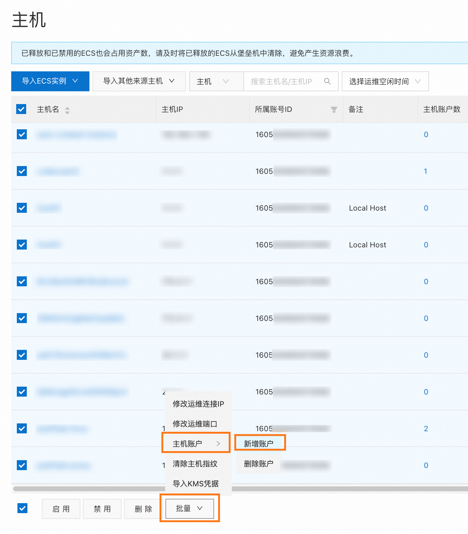The width and height of the screenshot is (468, 534).
Task: Open the 导入ECS实例 dropdown
Action: tap(50, 81)
